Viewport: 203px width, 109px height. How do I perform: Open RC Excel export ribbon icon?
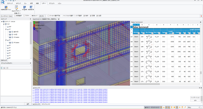(17, 7)
